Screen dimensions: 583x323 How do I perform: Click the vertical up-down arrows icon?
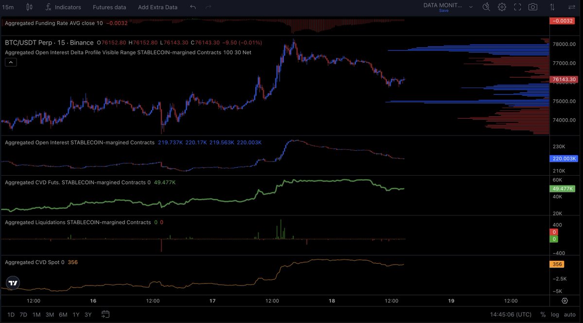click(552, 7)
